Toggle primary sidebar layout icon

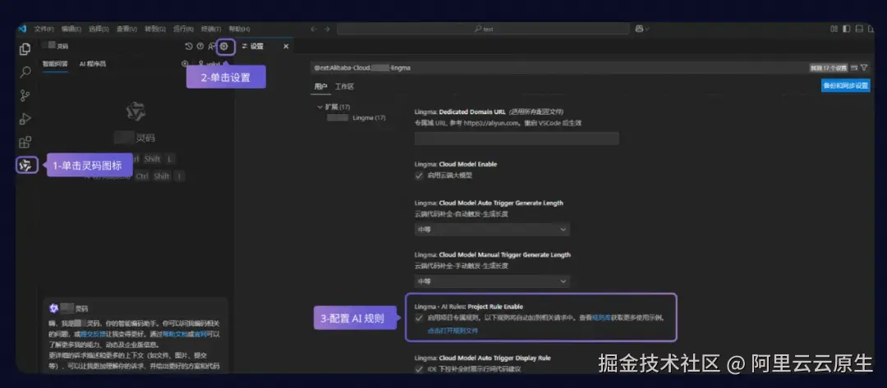point(847,29)
